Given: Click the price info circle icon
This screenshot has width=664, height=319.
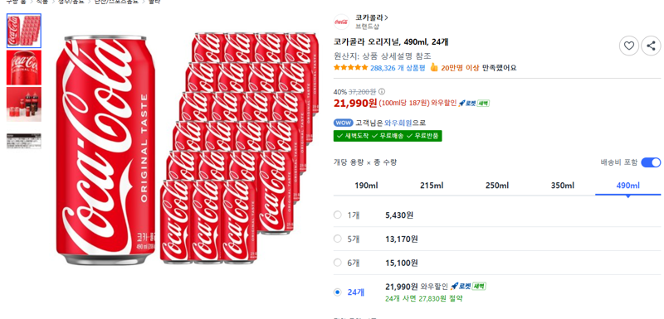Looking at the screenshot, I should (x=382, y=91).
